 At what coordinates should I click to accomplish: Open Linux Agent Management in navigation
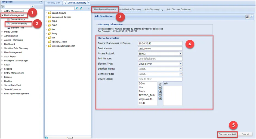point(17,93)
